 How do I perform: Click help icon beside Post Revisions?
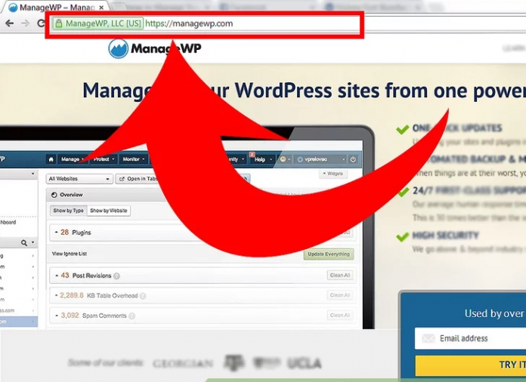pyautogui.click(x=116, y=276)
